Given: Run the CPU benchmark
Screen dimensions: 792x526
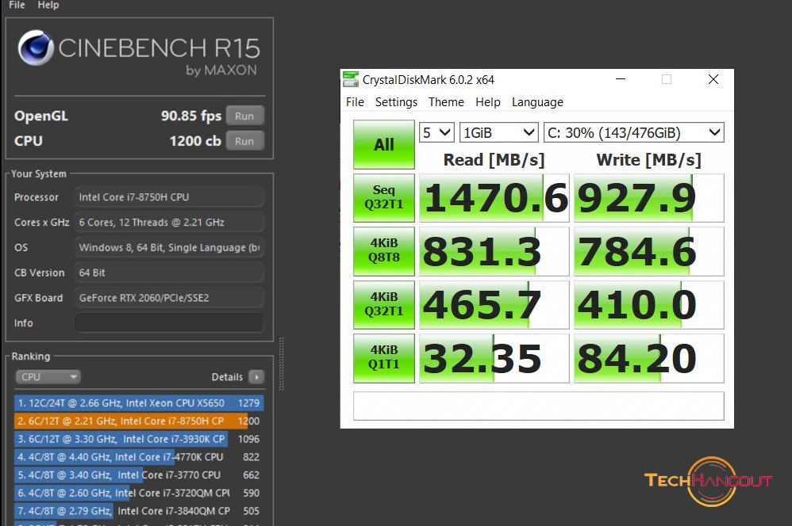Looking at the screenshot, I should 244,141.
